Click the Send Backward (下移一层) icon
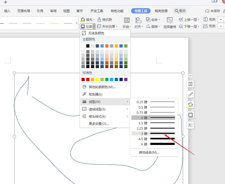The image size is (225, 184). click(x=181, y=26)
